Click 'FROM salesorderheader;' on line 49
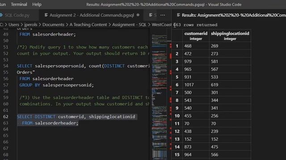 tap(47, 34)
